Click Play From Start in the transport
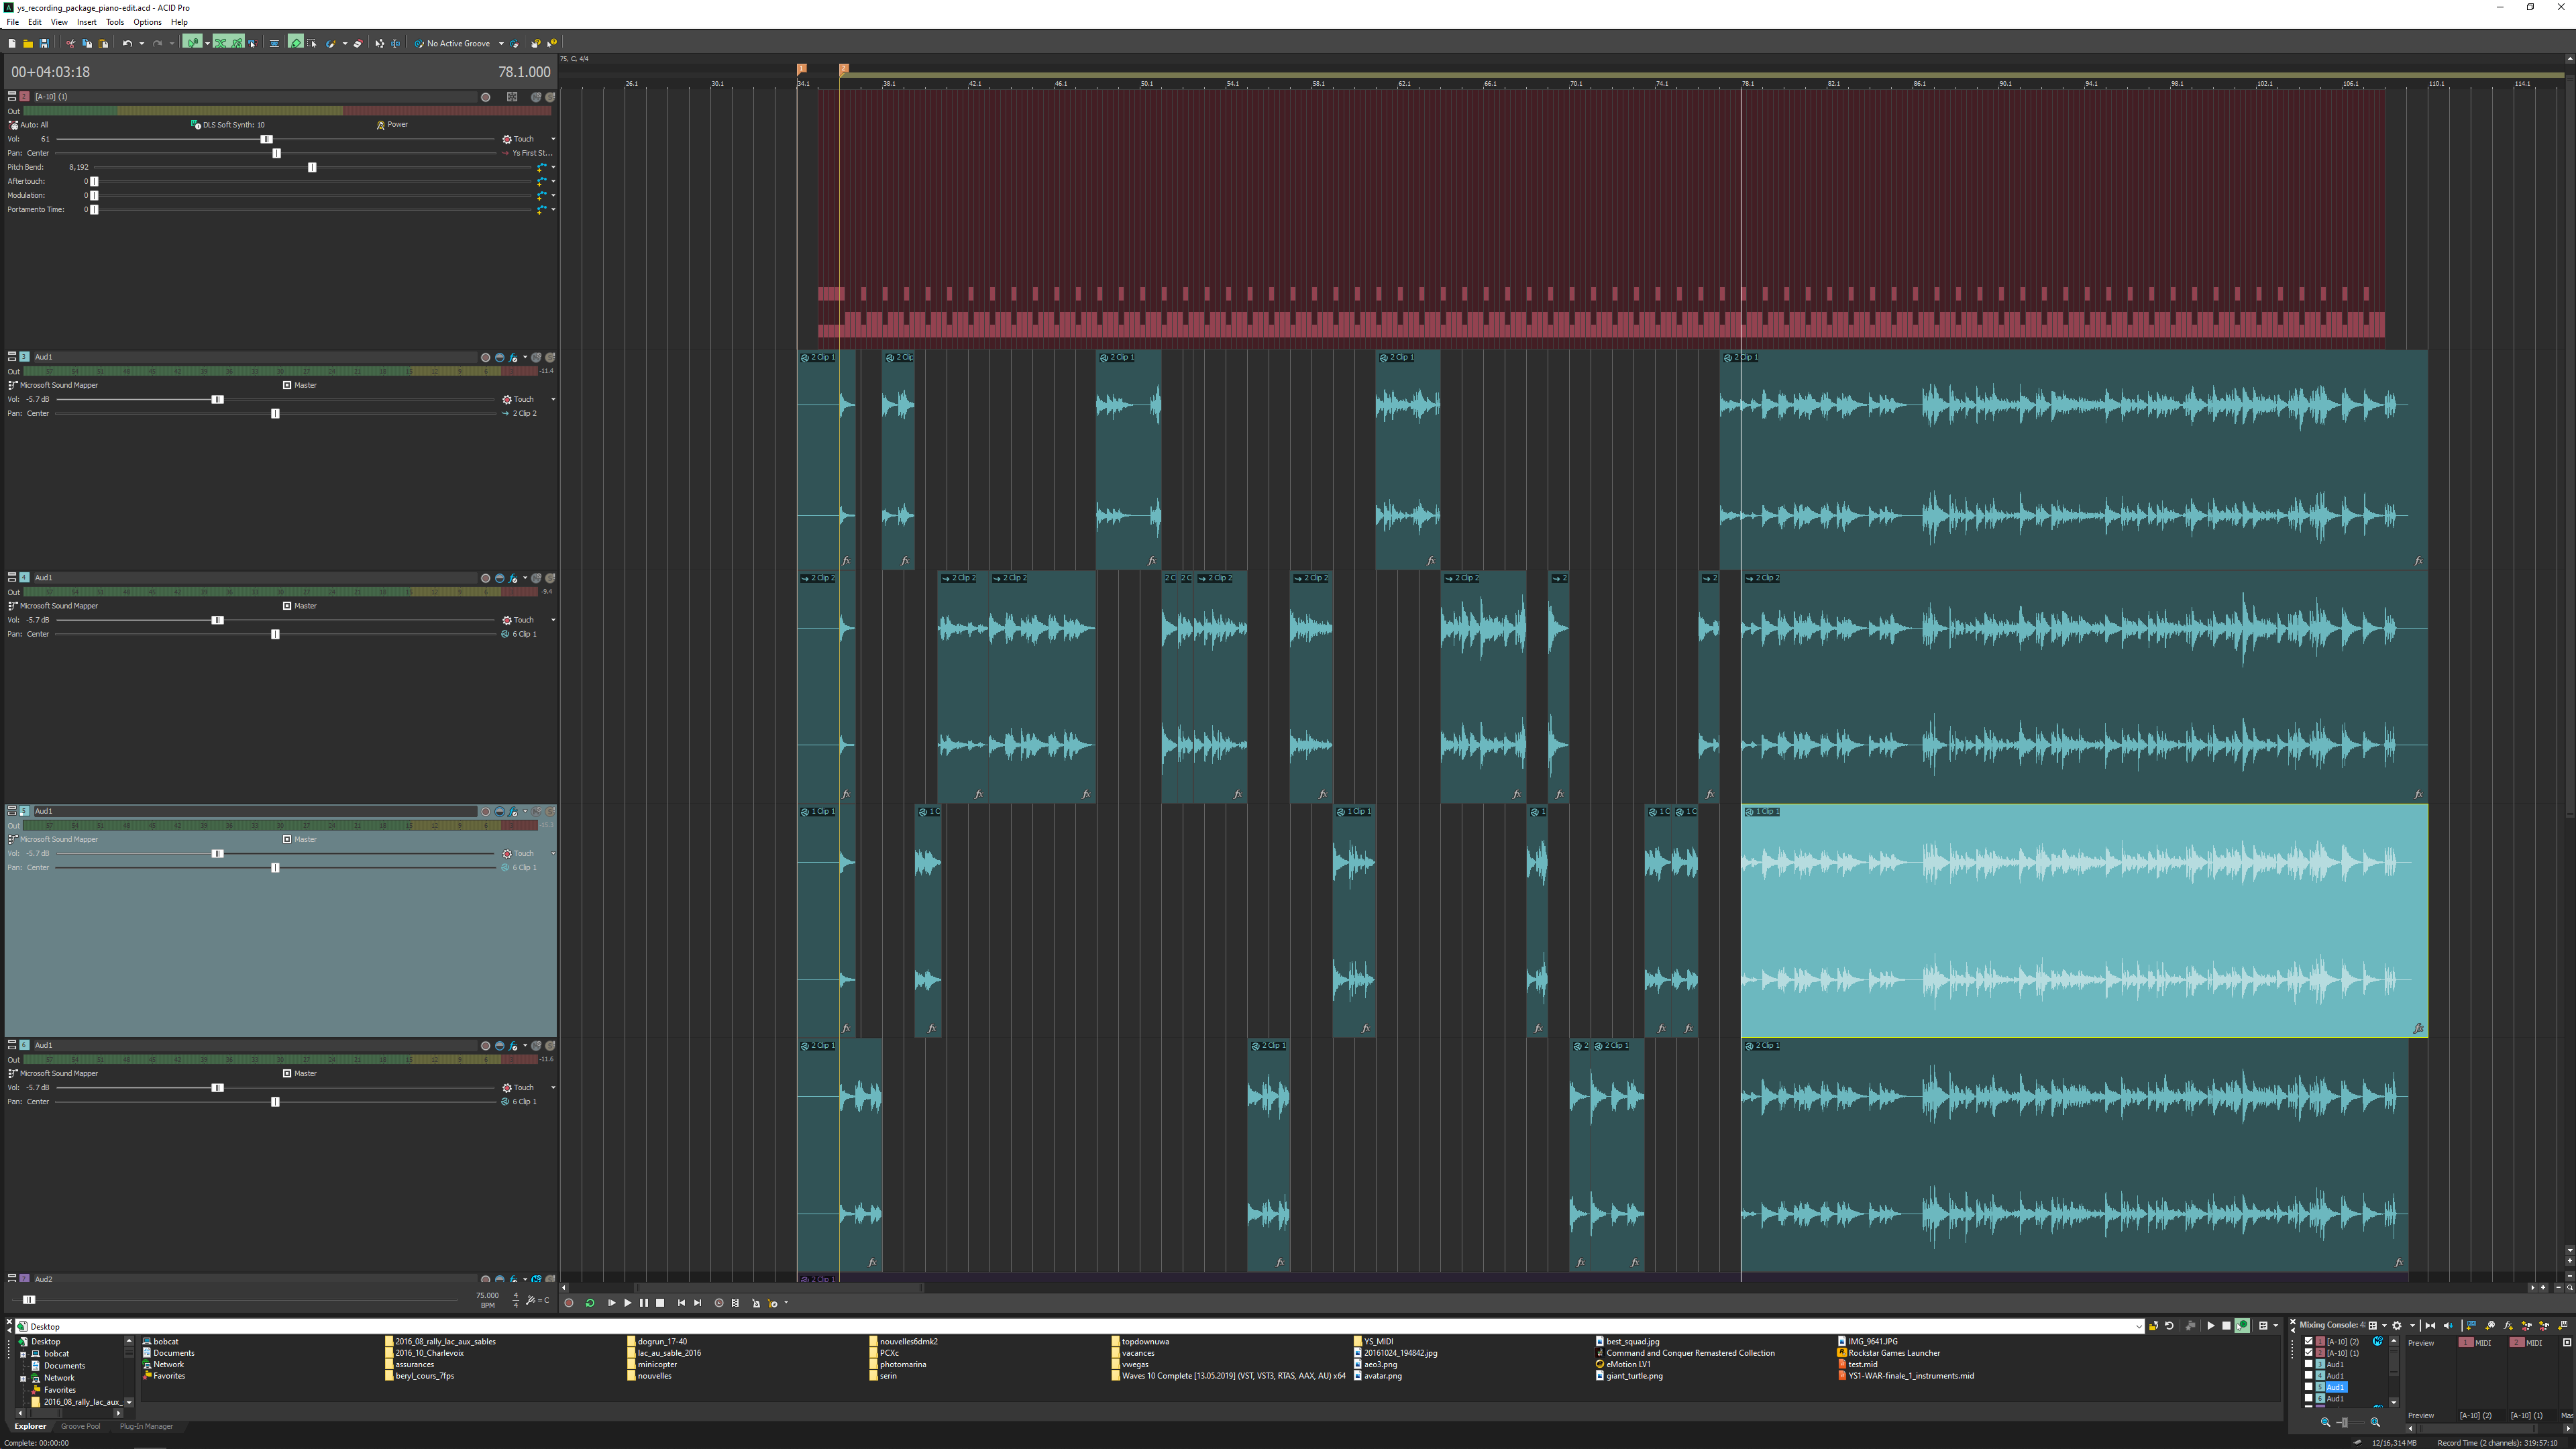This screenshot has height=1449, width=2576. 612,1303
